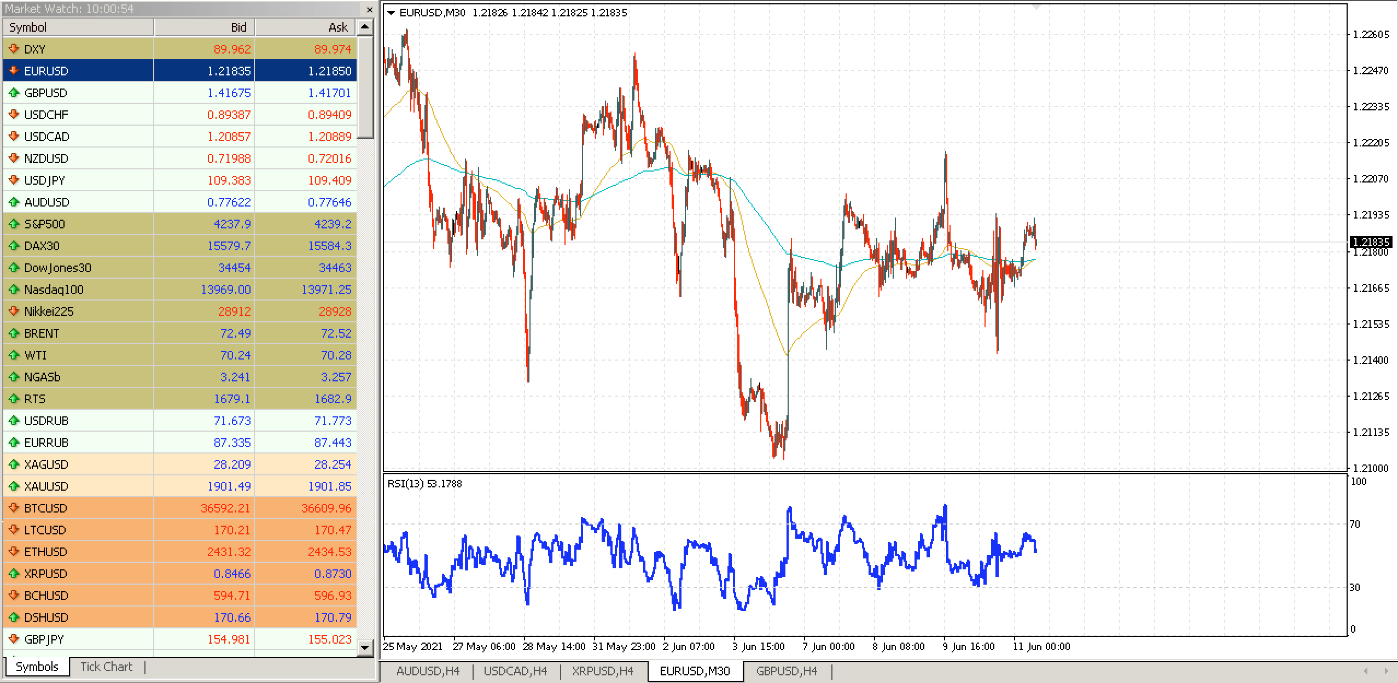Screen dimensions: 1398x683
Task: Close the Market Watch panel
Action: pos(370,9)
